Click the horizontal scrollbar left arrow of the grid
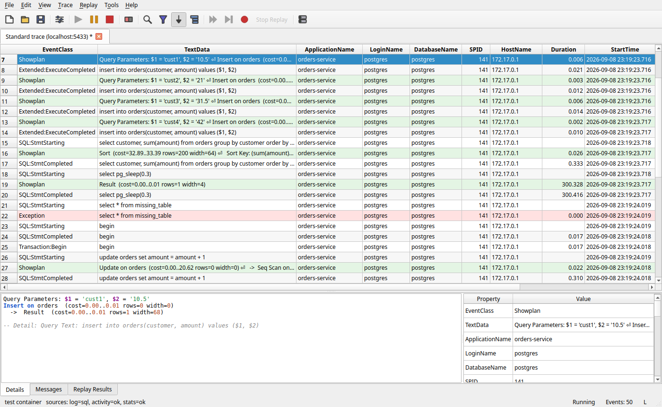Screen dimensions: 662x407 (3, 287)
